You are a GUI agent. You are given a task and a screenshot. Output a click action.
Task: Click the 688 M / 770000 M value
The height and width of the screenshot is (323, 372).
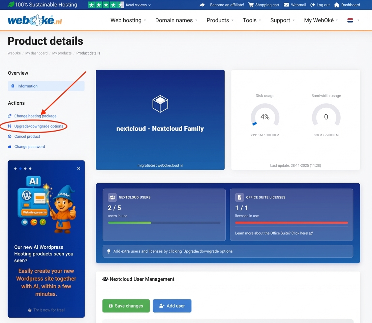click(x=326, y=135)
